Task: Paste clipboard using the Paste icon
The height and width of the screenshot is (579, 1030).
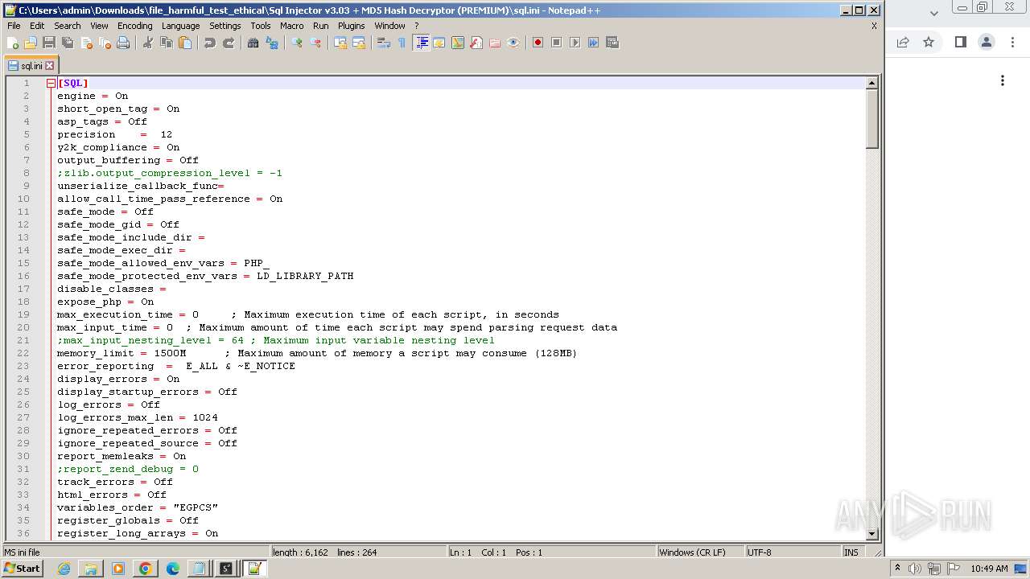Action: coord(185,43)
